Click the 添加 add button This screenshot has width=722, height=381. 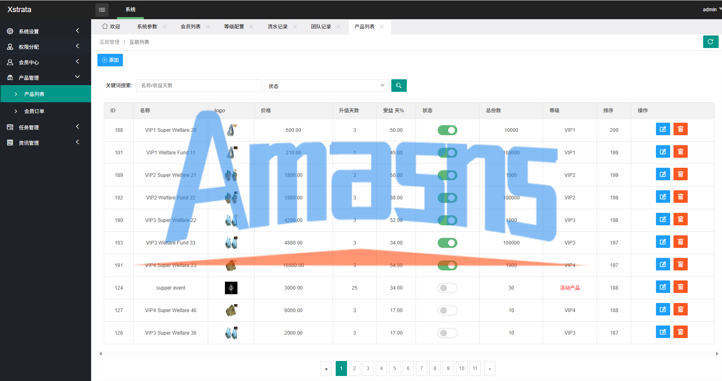coord(110,60)
